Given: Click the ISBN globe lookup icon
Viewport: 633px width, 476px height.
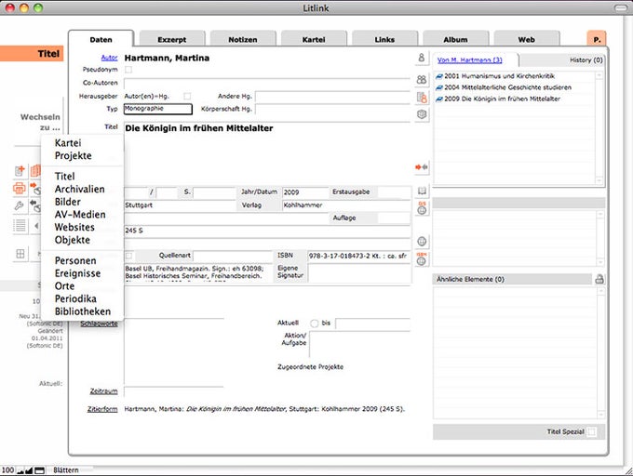Looking at the screenshot, I should click(422, 259).
